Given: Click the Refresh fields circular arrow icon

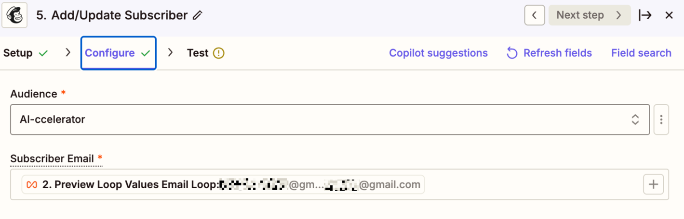Looking at the screenshot, I should click(512, 53).
